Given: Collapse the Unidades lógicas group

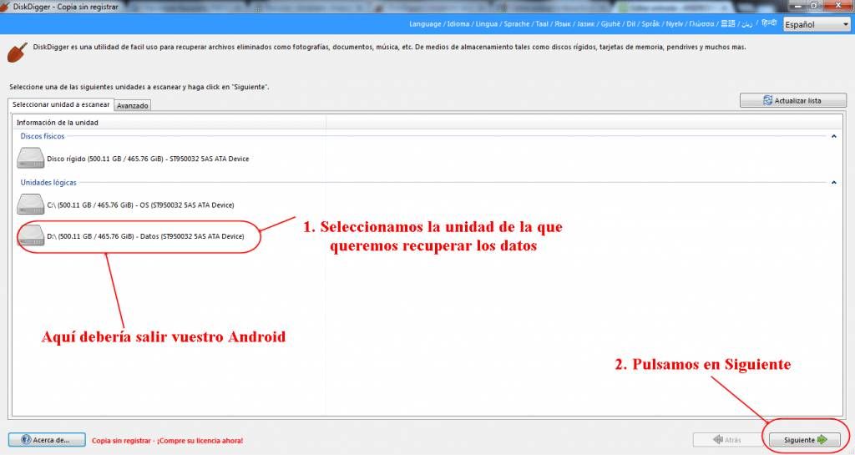Looking at the screenshot, I should [834, 183].
